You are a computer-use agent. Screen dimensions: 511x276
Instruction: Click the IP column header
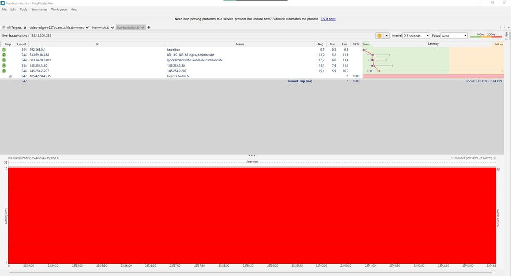97,44
